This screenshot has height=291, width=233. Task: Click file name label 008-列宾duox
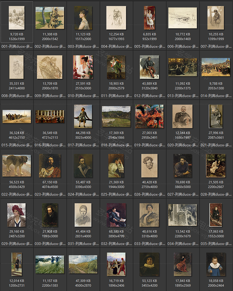pos(17,96)
